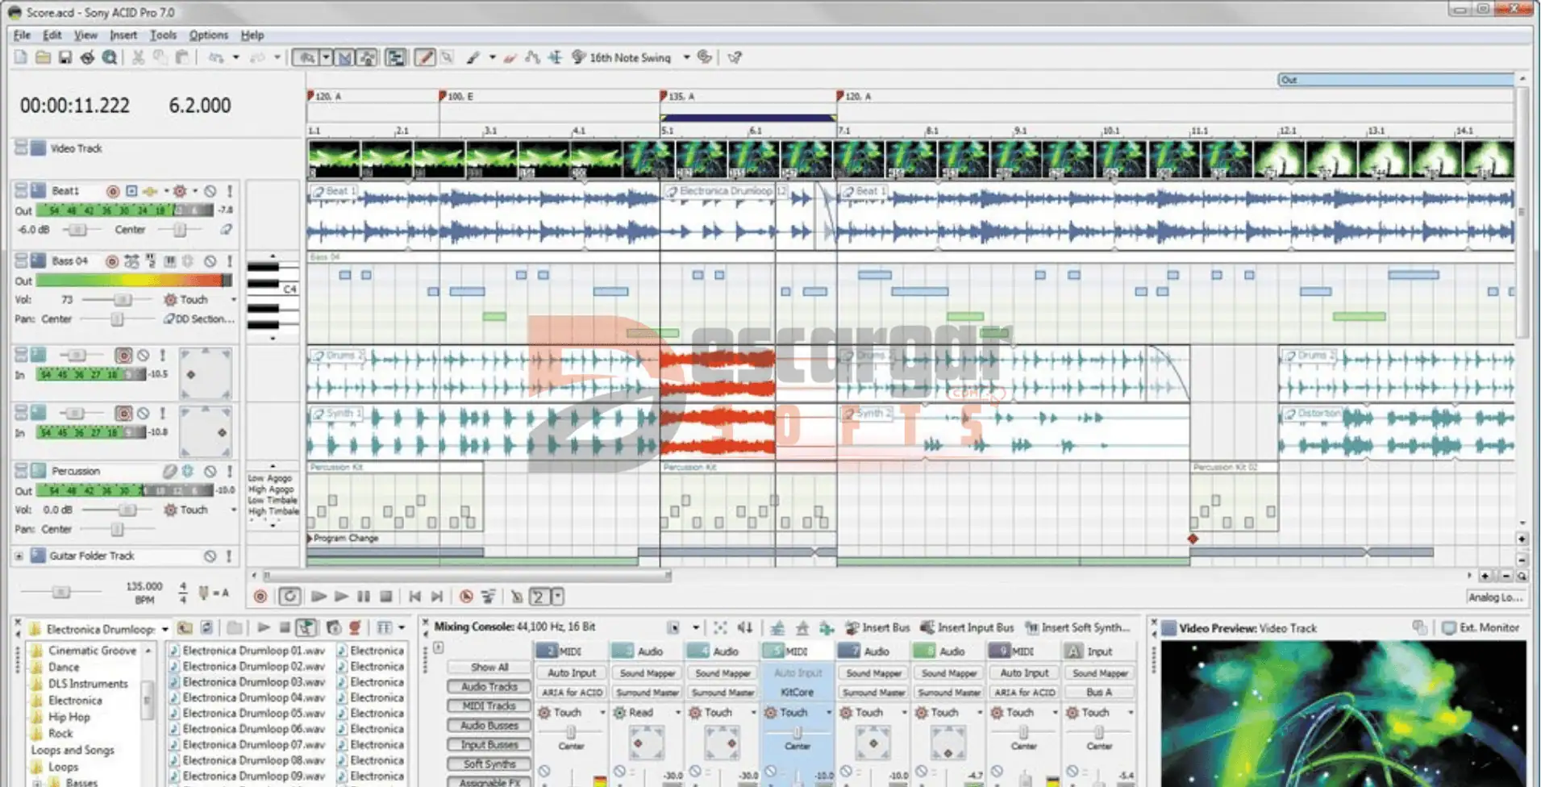
Task: Open the View menu
Action: [85, 35]
